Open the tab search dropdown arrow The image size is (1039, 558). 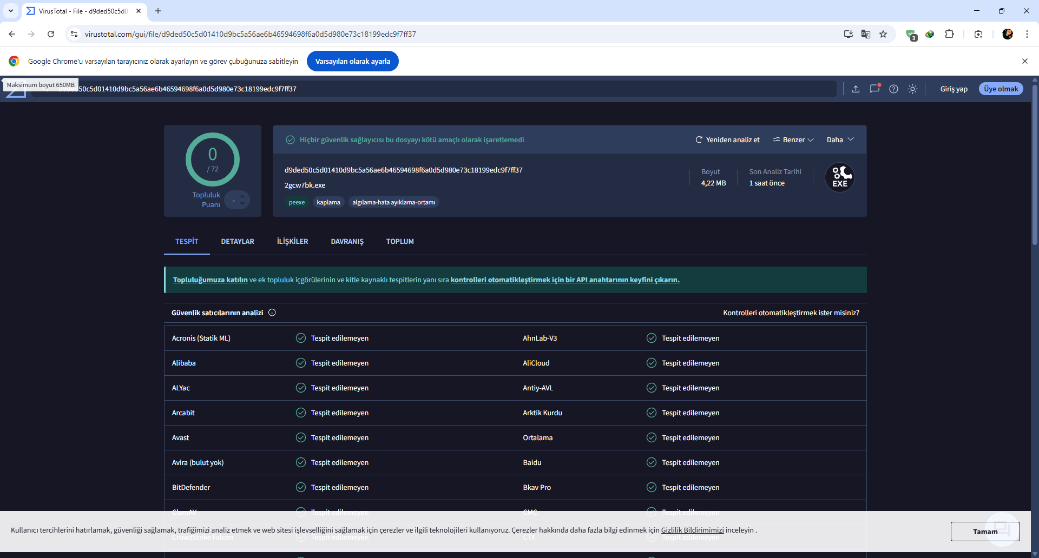[11, 11]
